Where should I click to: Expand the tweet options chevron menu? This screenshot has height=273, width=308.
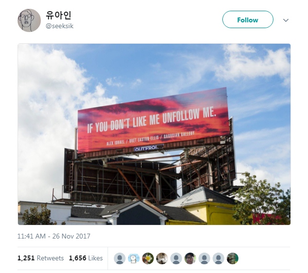(286, 20)
